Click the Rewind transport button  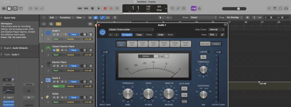pos(80,8)
